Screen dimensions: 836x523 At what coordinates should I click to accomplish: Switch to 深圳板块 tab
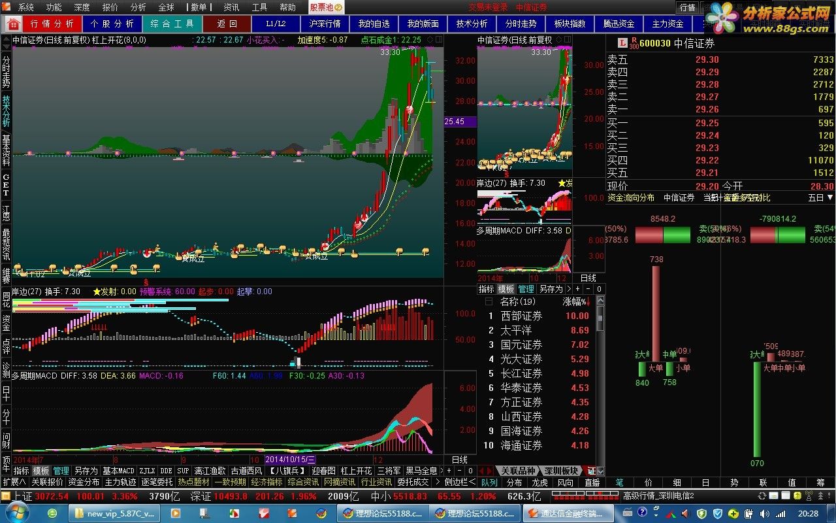click(x=562, y=471)
